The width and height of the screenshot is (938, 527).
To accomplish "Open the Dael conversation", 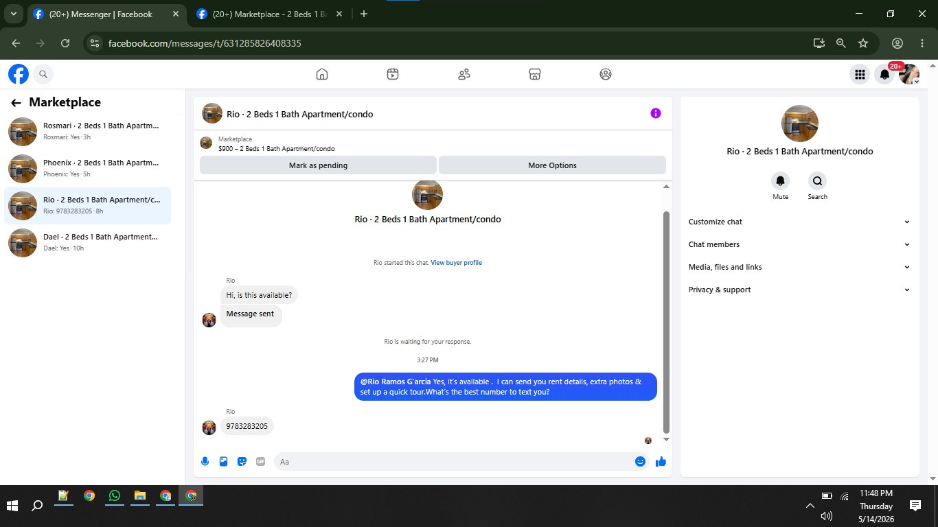I will coord(88,243).
